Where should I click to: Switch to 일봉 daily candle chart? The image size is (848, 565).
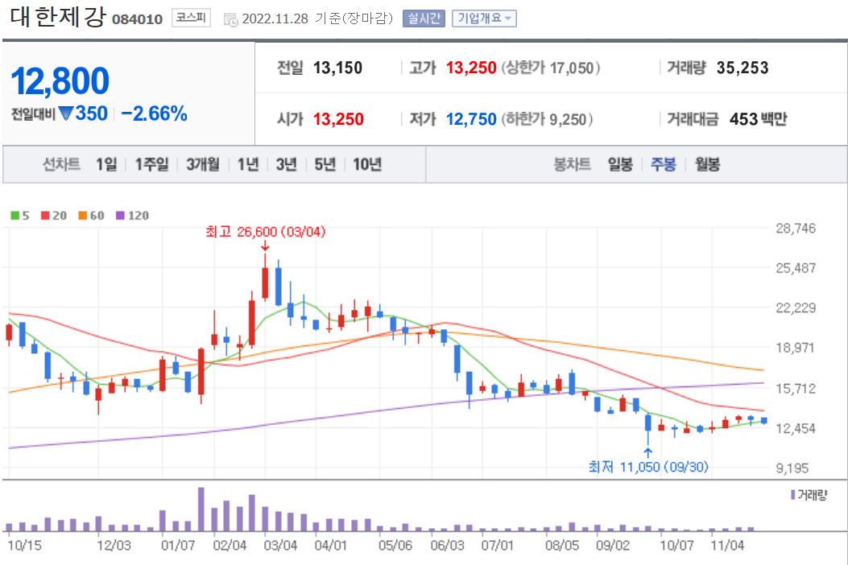click(620, 164)
